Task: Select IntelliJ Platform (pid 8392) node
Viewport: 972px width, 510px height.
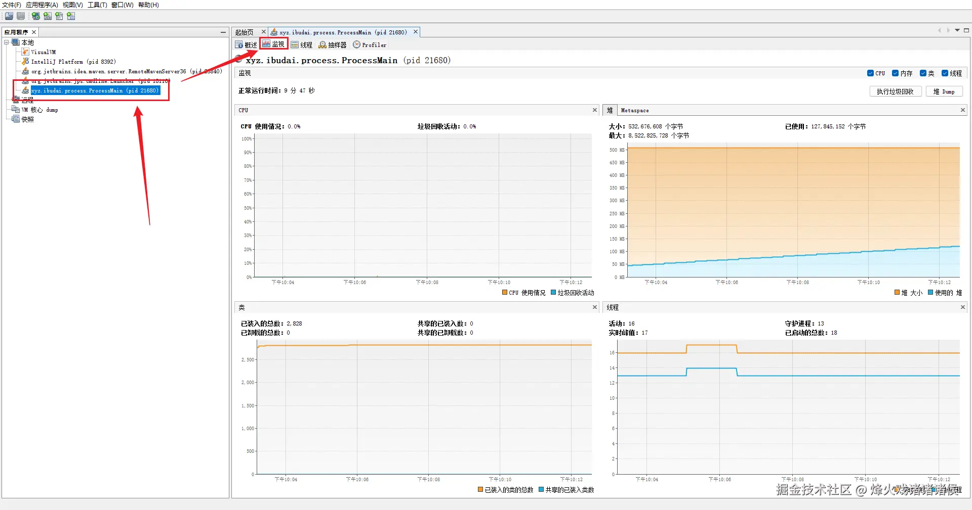Action: 73,62
